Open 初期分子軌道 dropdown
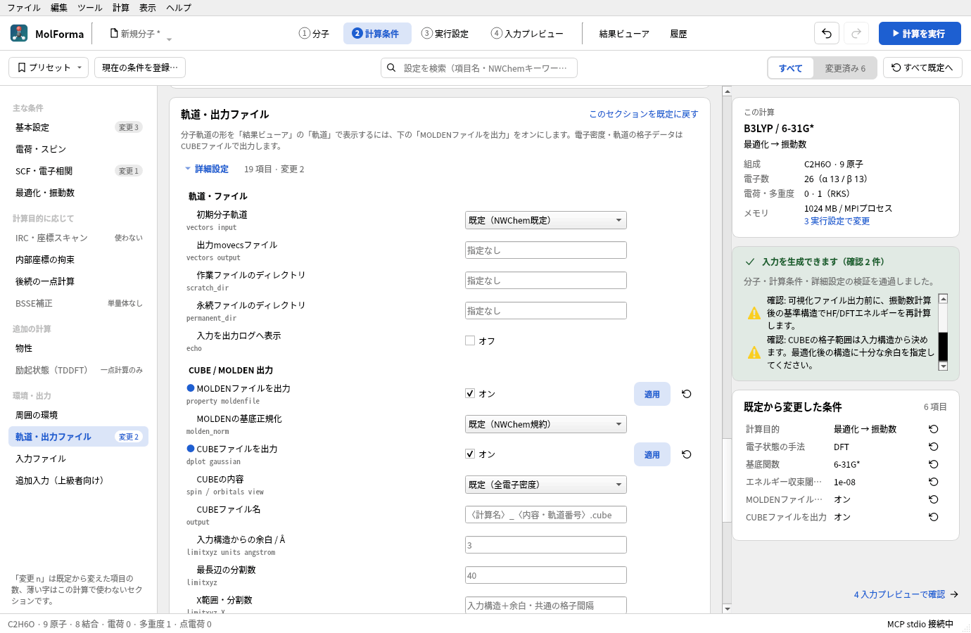This screenshot has width=971, height=633. coord(546,220)
